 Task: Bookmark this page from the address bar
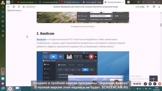[x=148, y=7]
